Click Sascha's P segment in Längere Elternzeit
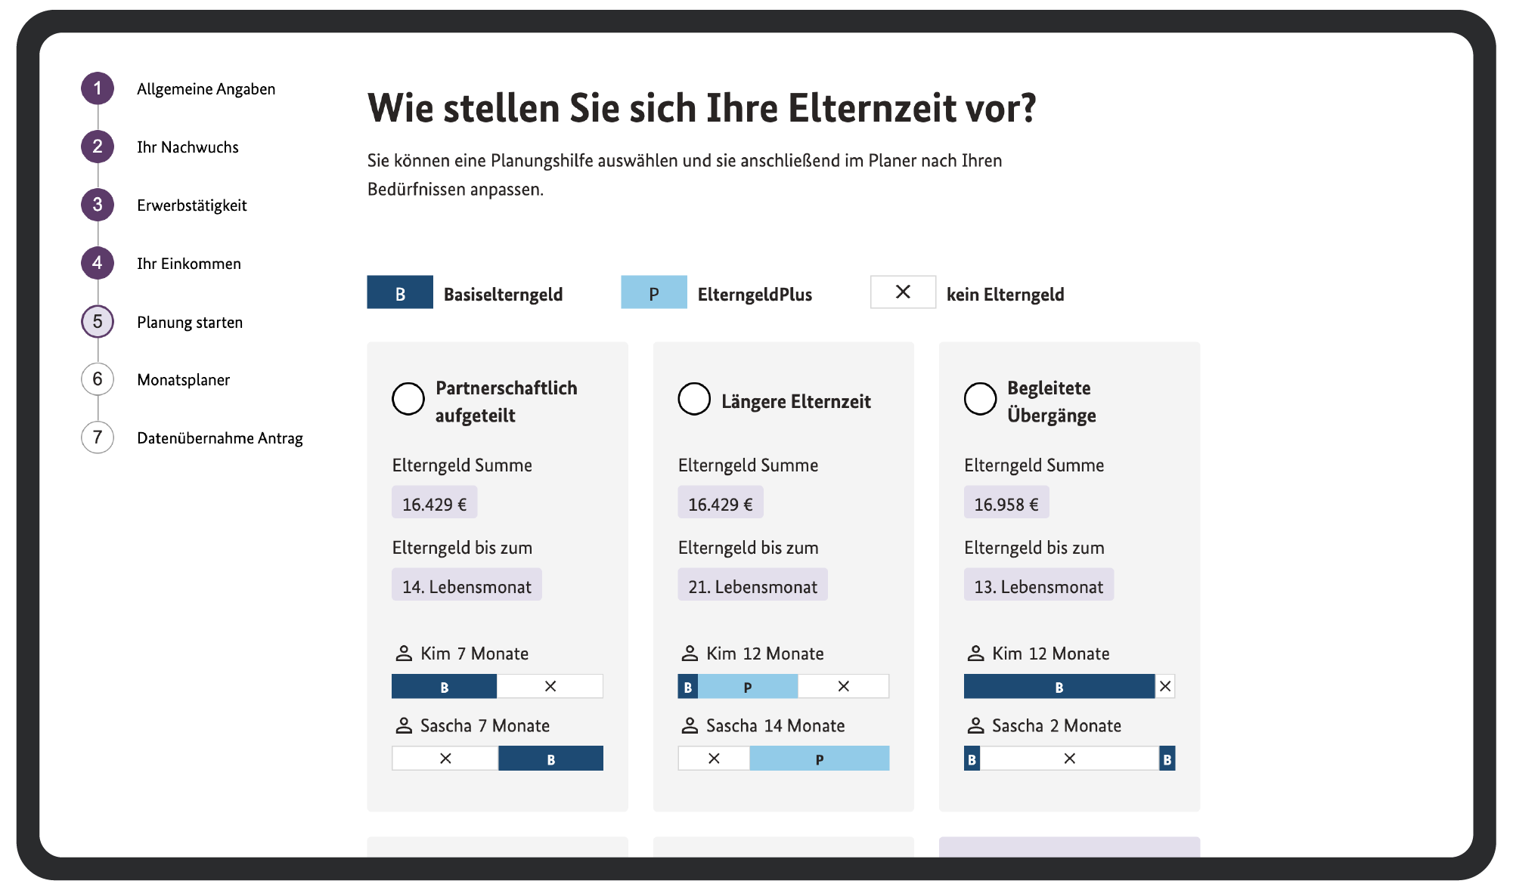This screenshot has height=890, width=1513. coord(820,758)
